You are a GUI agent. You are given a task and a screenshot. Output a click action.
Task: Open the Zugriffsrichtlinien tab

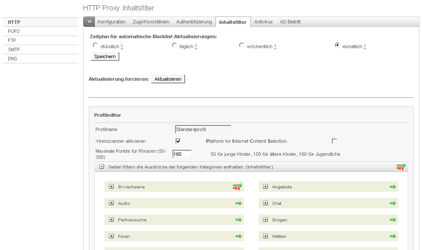point(151,22)
